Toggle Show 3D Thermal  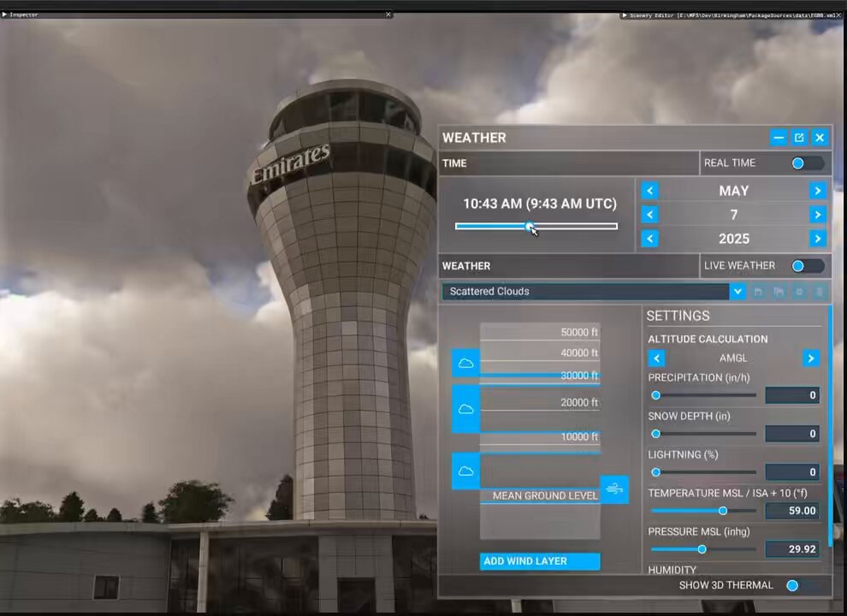(802, 585)
